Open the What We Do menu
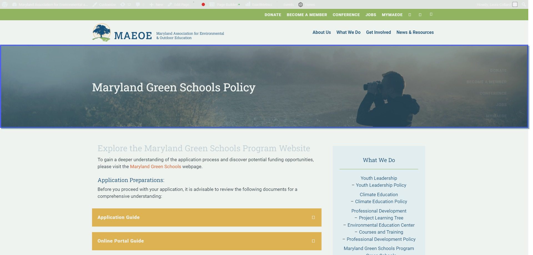Screen dimensions: 533x255 (x=348, y=32)
